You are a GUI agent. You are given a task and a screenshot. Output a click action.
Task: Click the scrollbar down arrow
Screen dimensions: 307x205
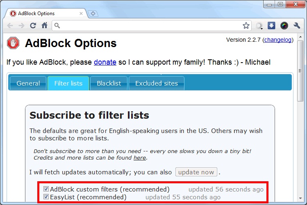300,198
